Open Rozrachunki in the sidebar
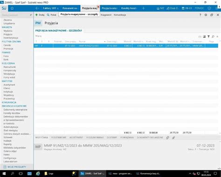 [10, 67]
